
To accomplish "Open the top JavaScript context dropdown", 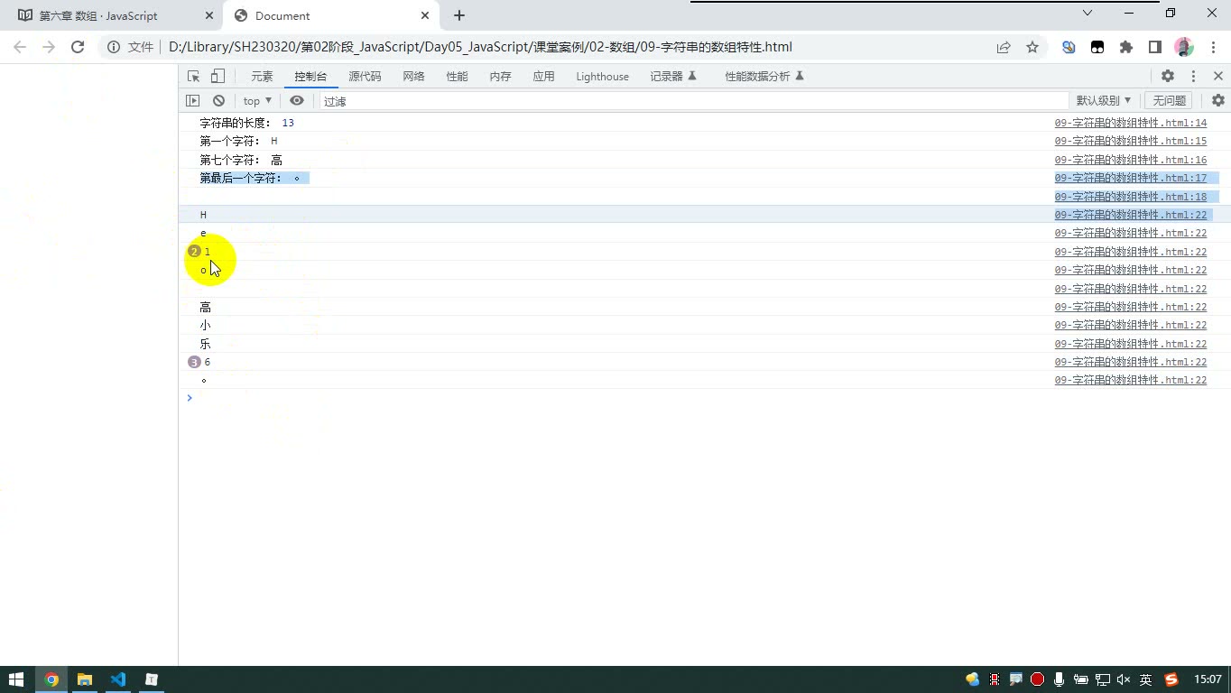I will click(257, 101).
